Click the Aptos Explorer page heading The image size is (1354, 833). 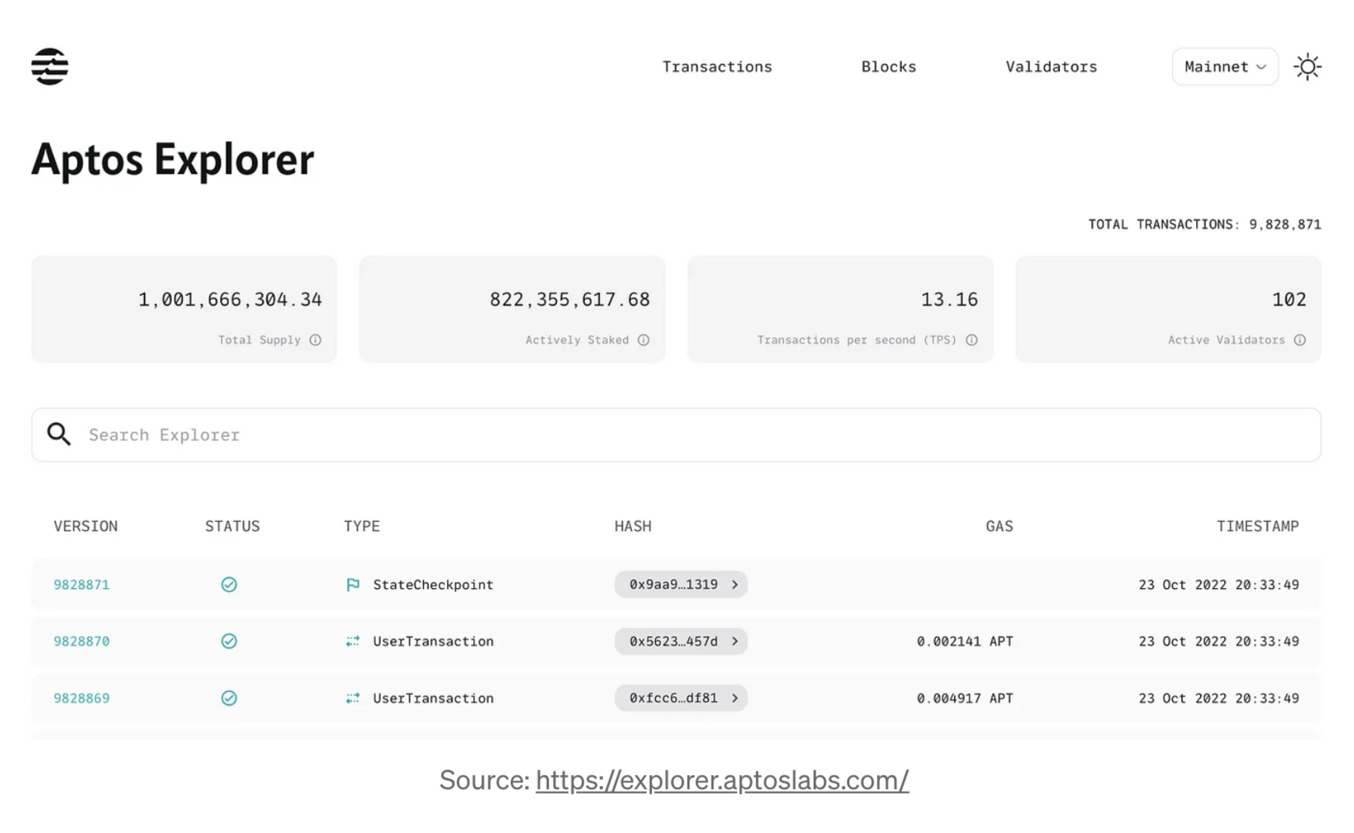(x=172, y=160)
